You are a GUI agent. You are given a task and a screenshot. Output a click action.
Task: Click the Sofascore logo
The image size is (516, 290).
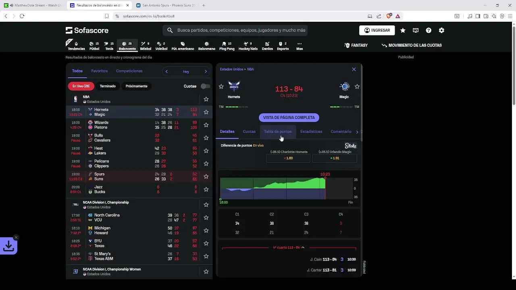tap(87, 30)
